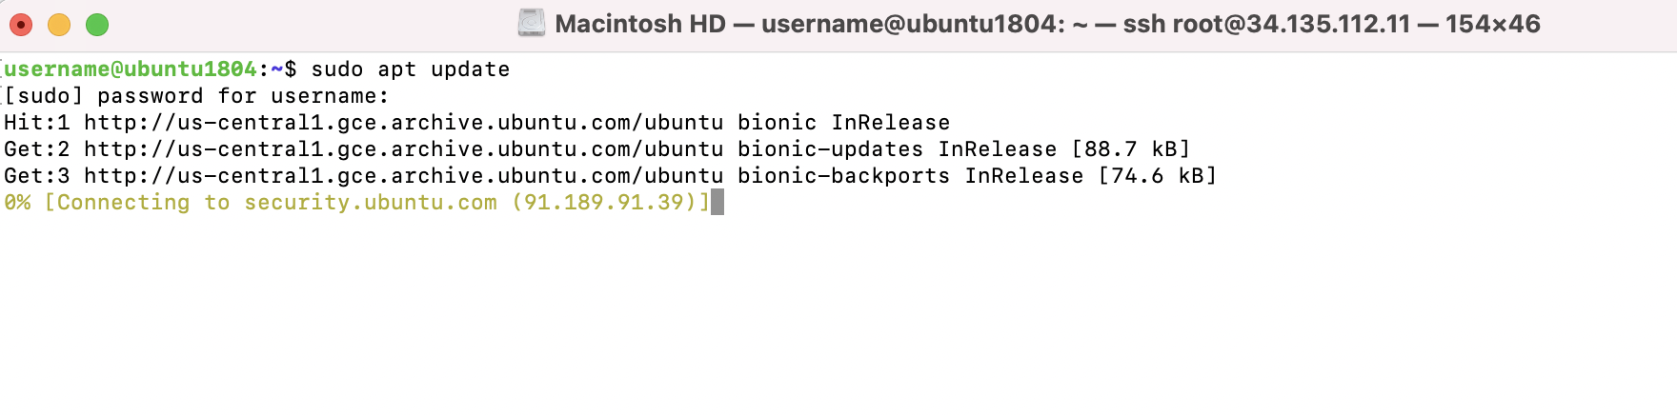
Task: Click the terminal window title text
Action: (x=1047, y=24)
